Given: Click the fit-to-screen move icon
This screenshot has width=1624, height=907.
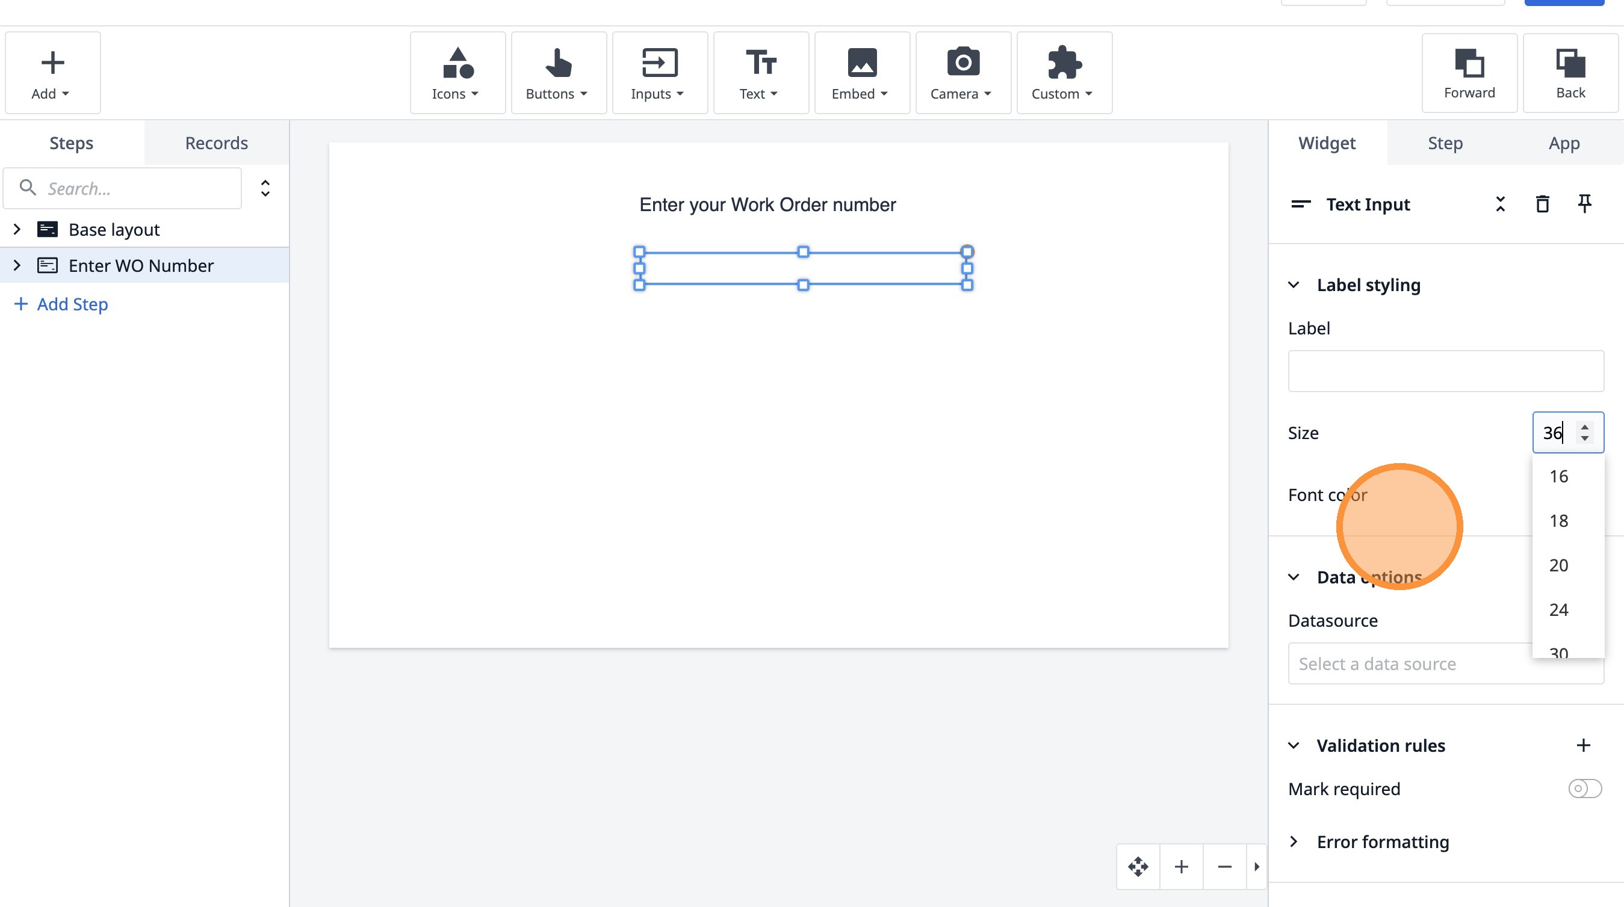Looking at the screenshot, I should pyautogui.click(x=1138, y=867).
